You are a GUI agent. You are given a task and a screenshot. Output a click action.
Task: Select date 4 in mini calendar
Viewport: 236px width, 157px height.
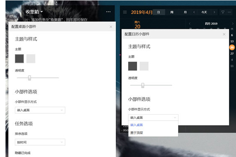point(232,60)
